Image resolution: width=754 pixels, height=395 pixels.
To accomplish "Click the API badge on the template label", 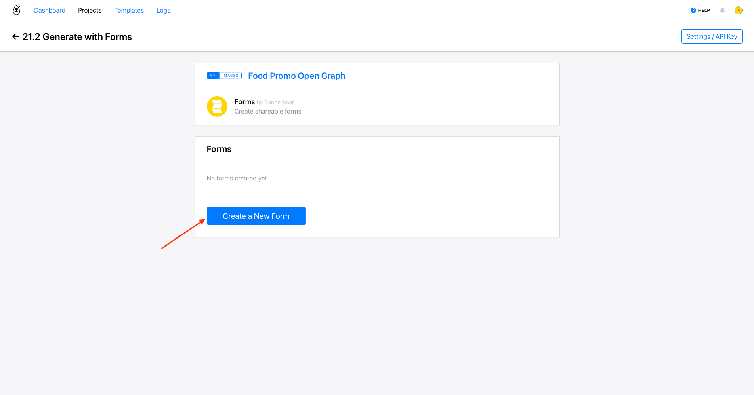I will coord(213,75).
